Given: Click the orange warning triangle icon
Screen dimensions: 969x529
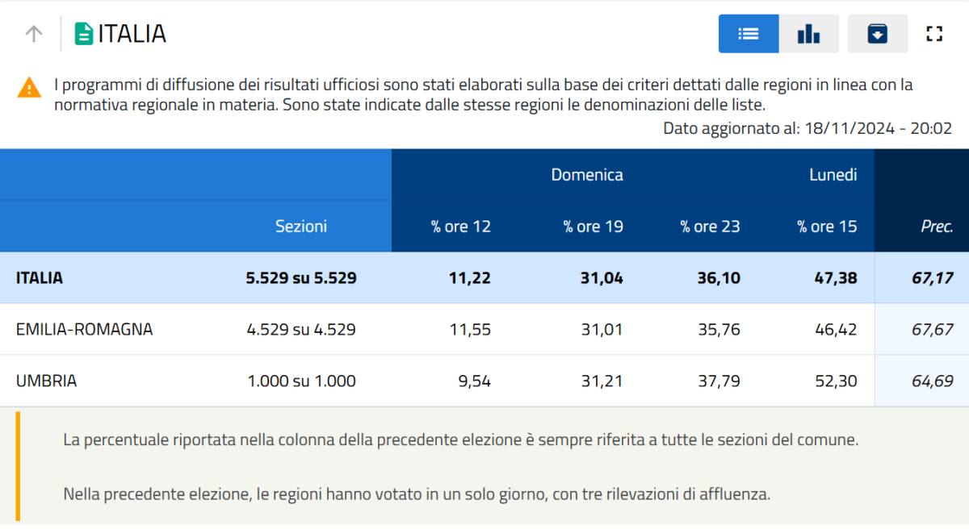Looking at the screenshot, I should pos(29,87).
